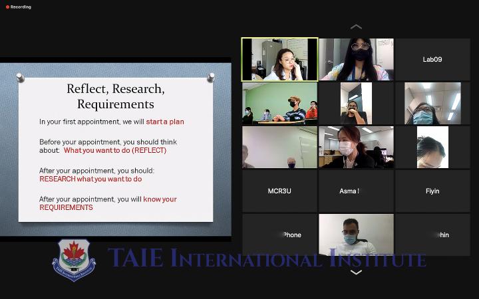Click the red 'start a plan' text
Image resolution: width=479 pixels, height=299 pixels.
click(165, 122)
